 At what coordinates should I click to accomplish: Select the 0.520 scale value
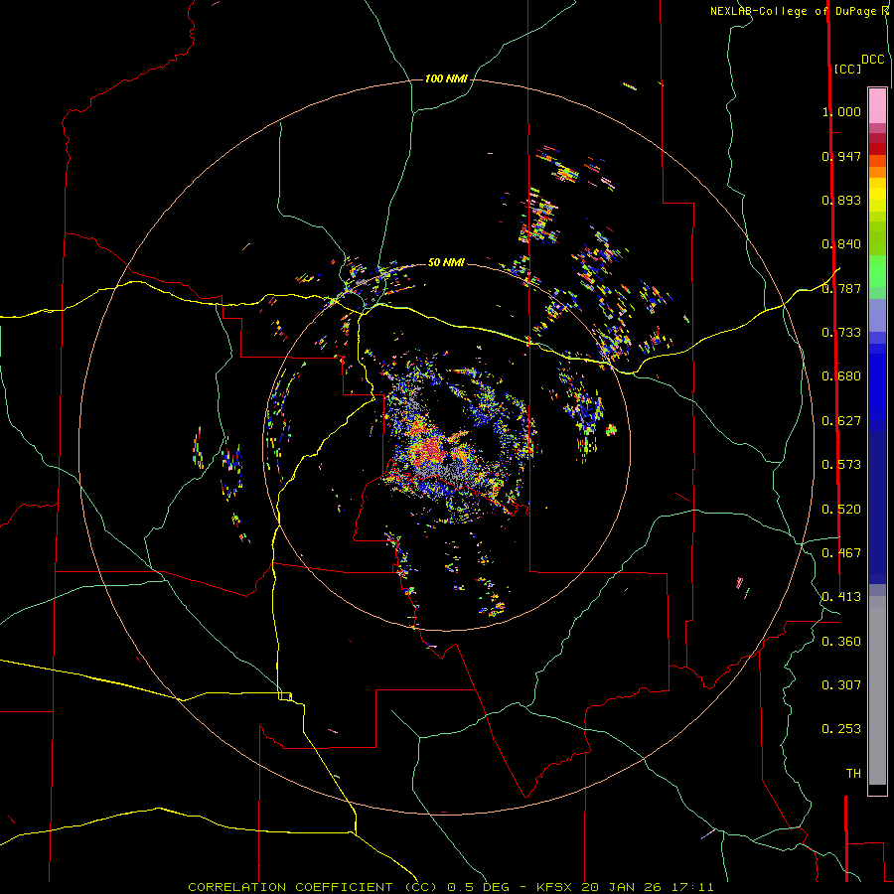[x=841, y=510]
